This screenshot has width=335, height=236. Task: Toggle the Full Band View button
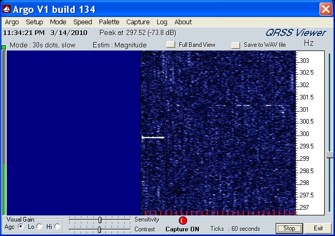click(171, 45)
